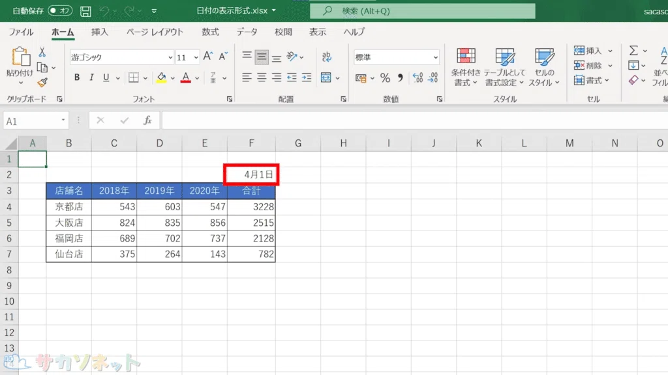Toggle Underline formatting
This screenshot has height=375, width=668.
click(106, 77)
